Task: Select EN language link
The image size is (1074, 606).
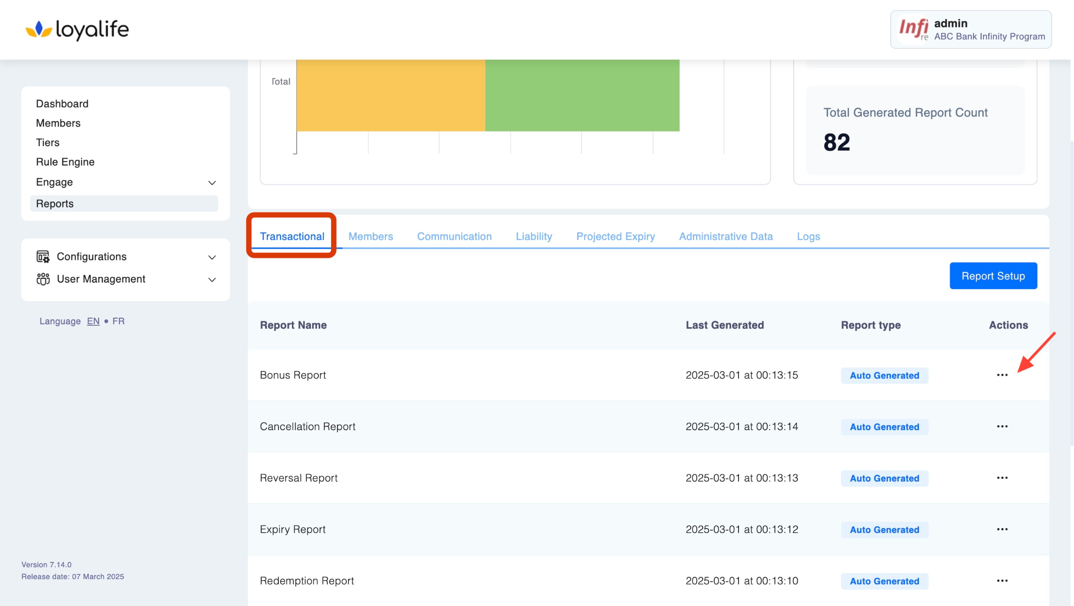Action: pyautogui.click(x=93, y=321)
